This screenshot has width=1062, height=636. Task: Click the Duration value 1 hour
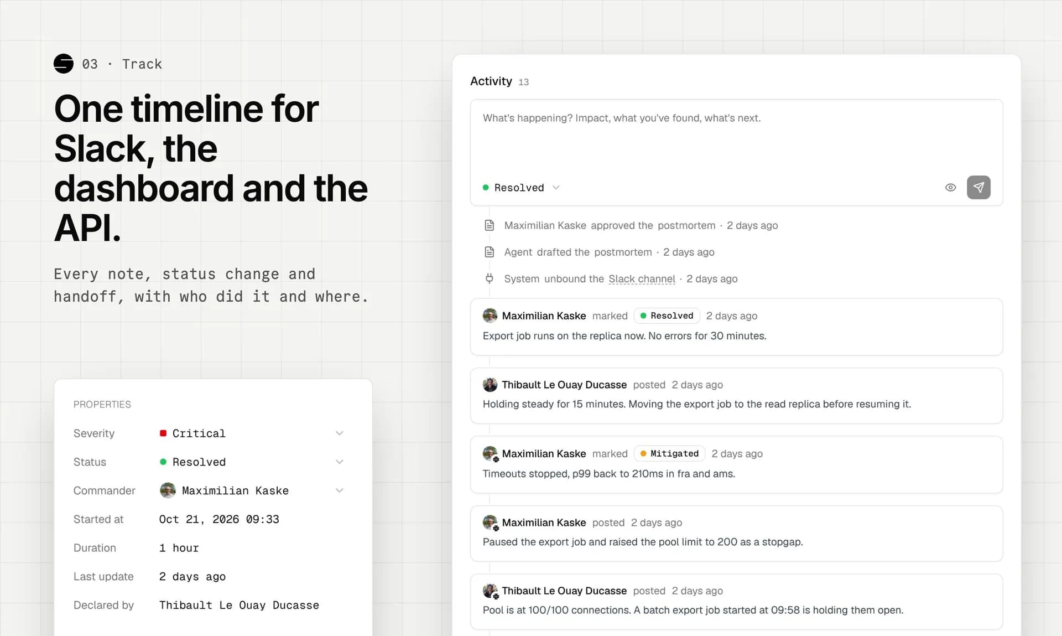point(179,548)
